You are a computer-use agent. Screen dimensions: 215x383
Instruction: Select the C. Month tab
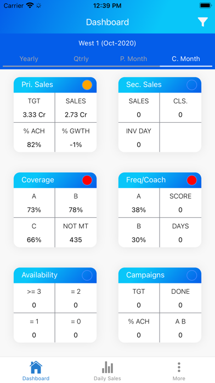pyautogui.click(x=186, y=59)
